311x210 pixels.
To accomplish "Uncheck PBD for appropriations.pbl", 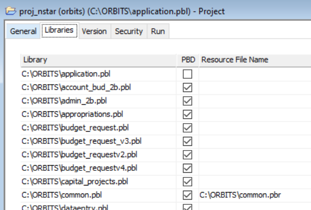I will pyautogui.click(x=188, y=115).
